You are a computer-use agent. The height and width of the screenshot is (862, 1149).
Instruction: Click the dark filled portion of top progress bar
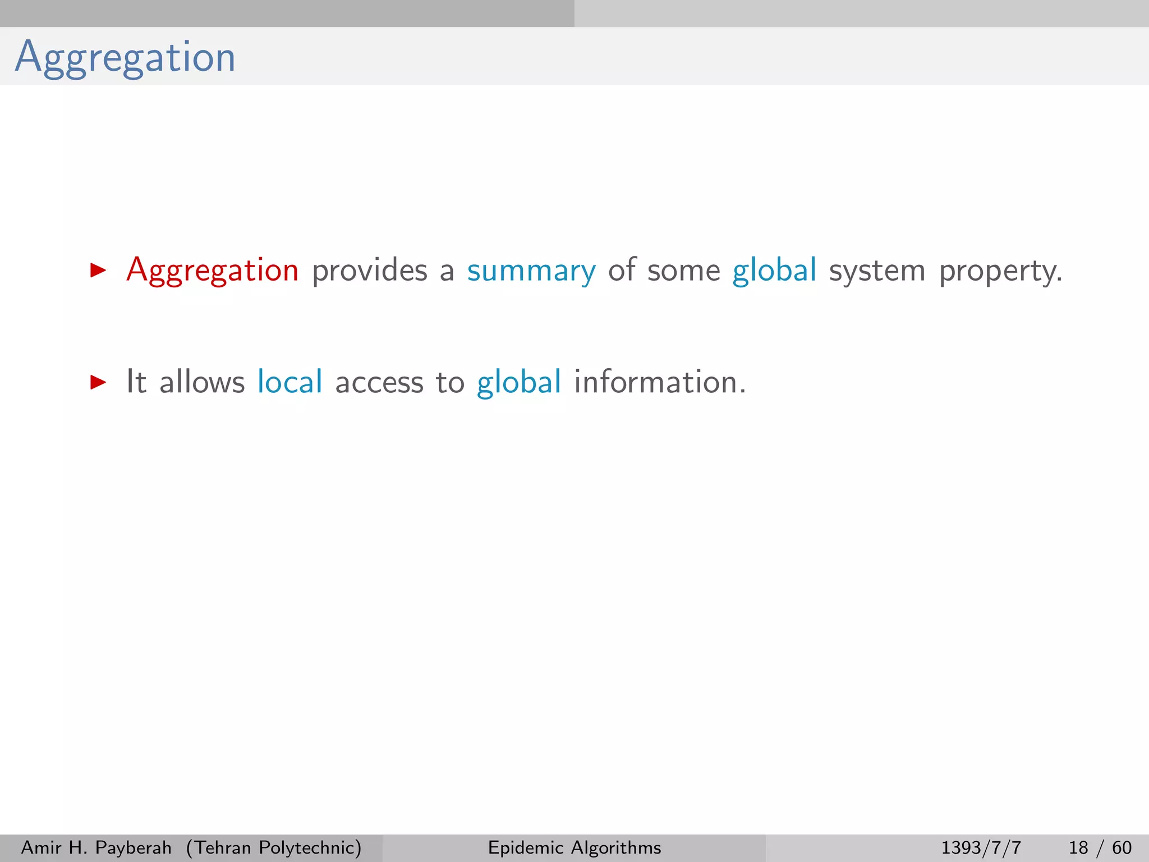pyautogui.click(x=286, y=13)
